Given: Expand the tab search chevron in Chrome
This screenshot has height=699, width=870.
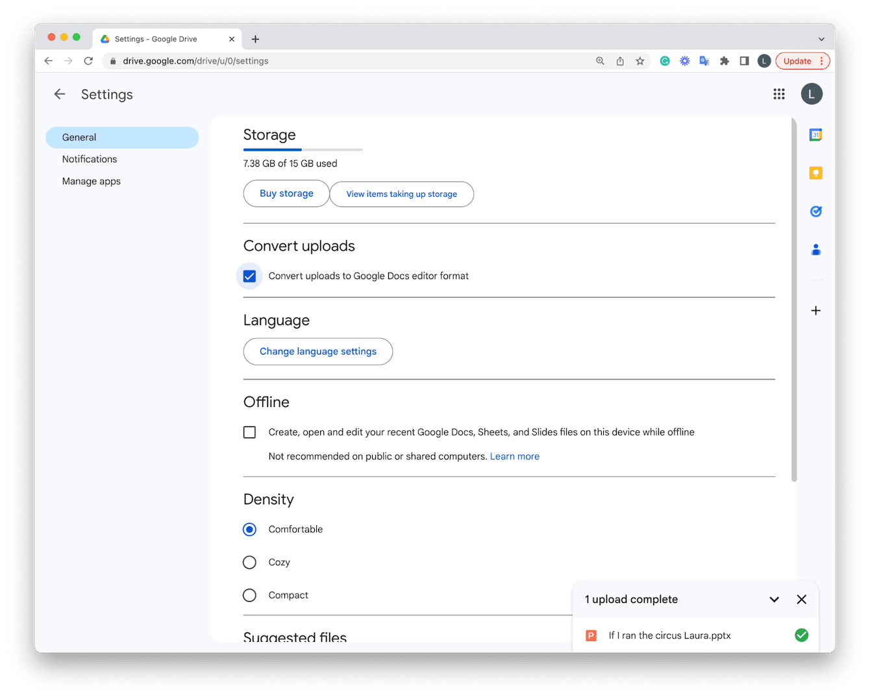Looking at the screenshot, I should click(821, 40).
